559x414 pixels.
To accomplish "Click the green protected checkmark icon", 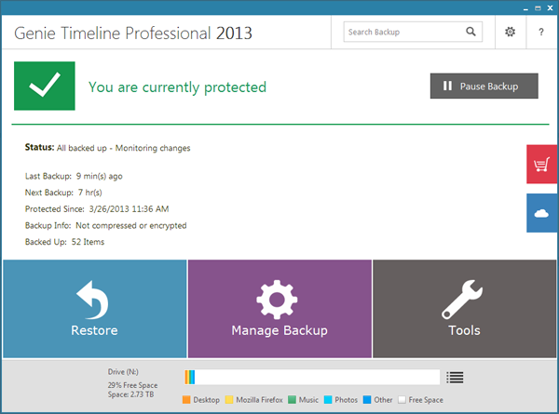I will click(45, 87).
